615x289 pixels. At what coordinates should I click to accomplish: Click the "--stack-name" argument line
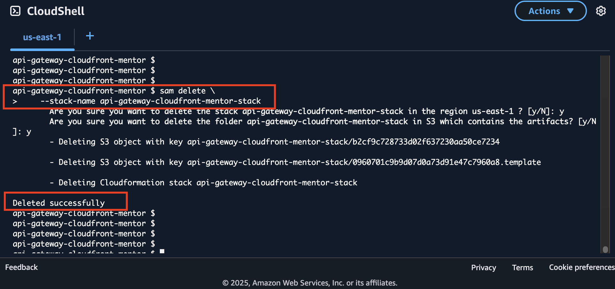(x=151, y=101)
